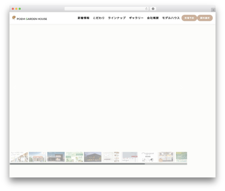This screenshot has height=191, width=225.
Task: Select the first thumbnail with diagonal photo collage
Action: [x=19, y=157]
